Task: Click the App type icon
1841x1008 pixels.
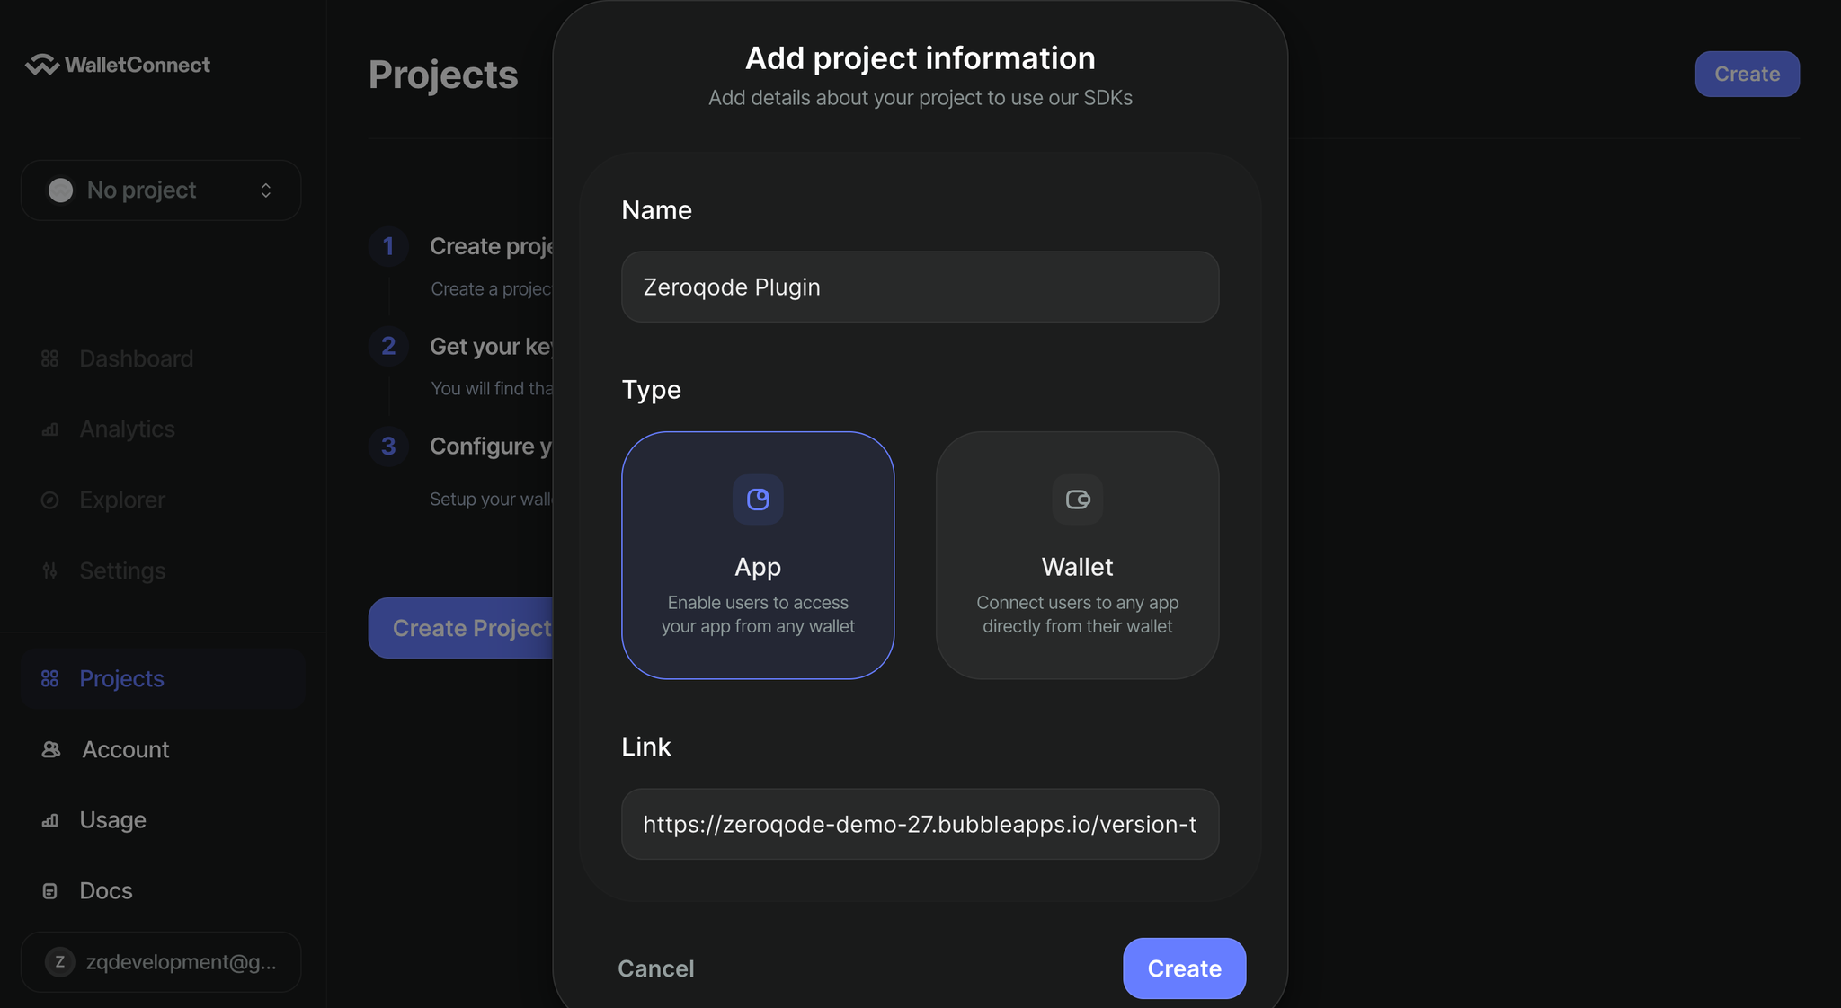Action: pos(758,500)
